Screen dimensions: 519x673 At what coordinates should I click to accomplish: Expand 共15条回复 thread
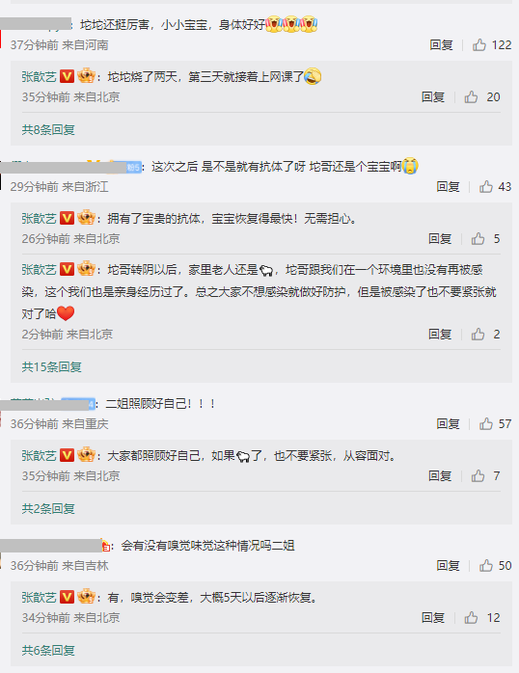tap(51, 367)
